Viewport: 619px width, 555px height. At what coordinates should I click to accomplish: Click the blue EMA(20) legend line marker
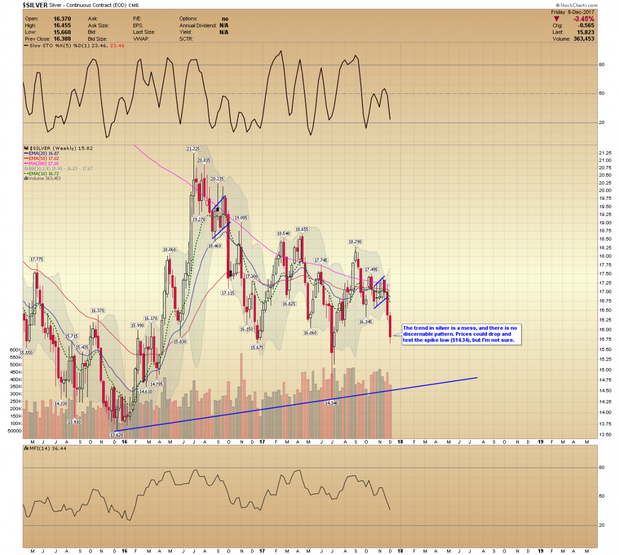[x=26, y=153]
